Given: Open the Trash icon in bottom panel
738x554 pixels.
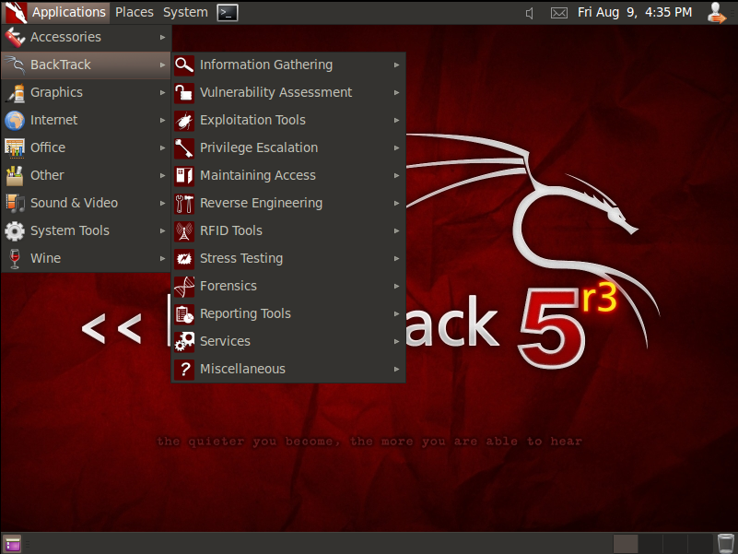Looking at the screenshot, I should click(x=725, y=544).
